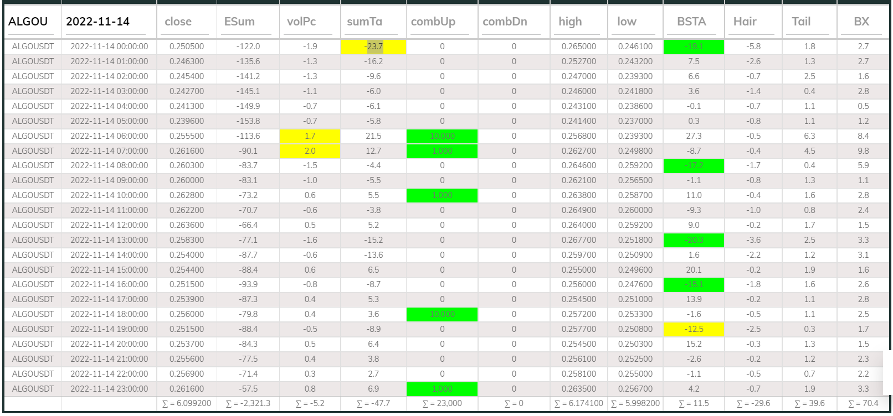Select BSTA value 13.9
The image size is (893, 416).
pyautogui.click(x=694, y=299)
